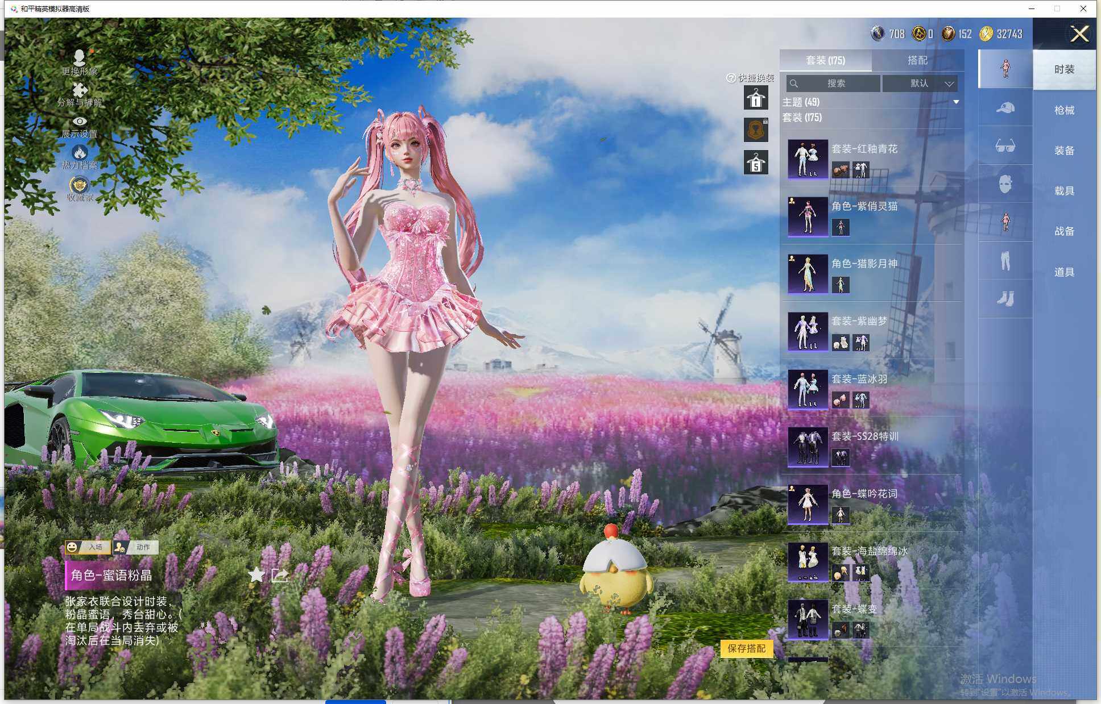The image size is (1101, 704).
Task: Select the shoes category icon
Action: (1005, 299)
